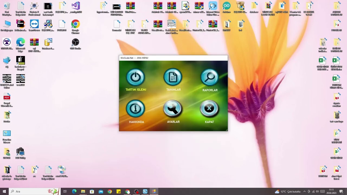347x195 pixels.
Task: Open taskbar clock and calendar
Action: [331, 191]
